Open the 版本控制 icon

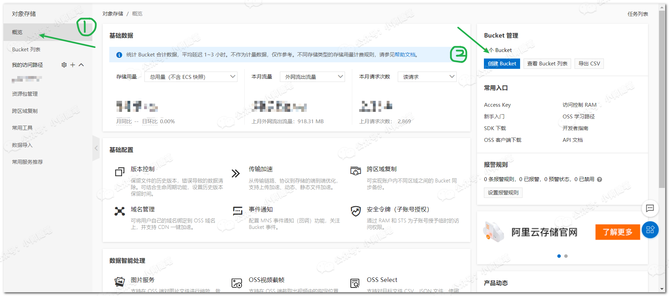point(120,171)
